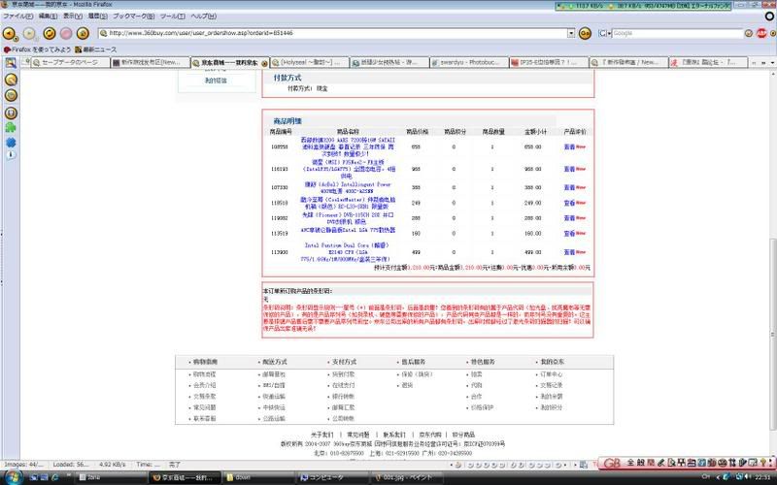This screenshot has height=485, width=777.
Task: Click the taskbar clock showing 22:51
Action: click(x=763, y=477)
